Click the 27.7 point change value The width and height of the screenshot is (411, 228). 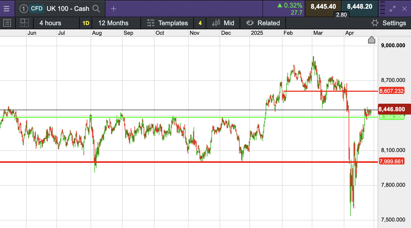pos(297,12)
